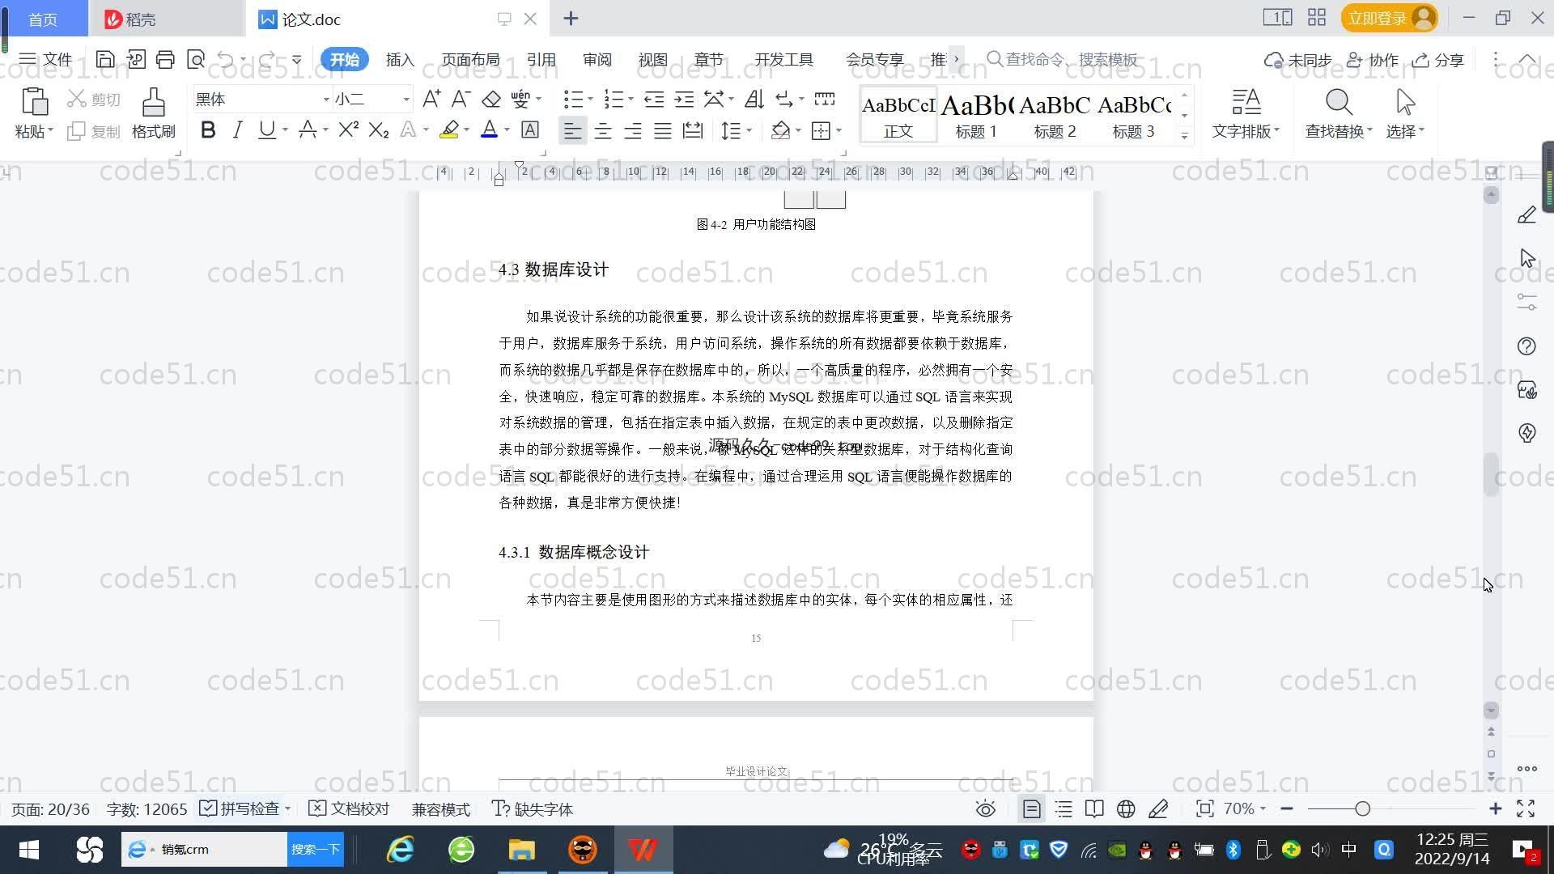Click the 立即登录 login button
Image resolution: width=1554 pixels, height=874 pixels.
tap(1389, 18)
